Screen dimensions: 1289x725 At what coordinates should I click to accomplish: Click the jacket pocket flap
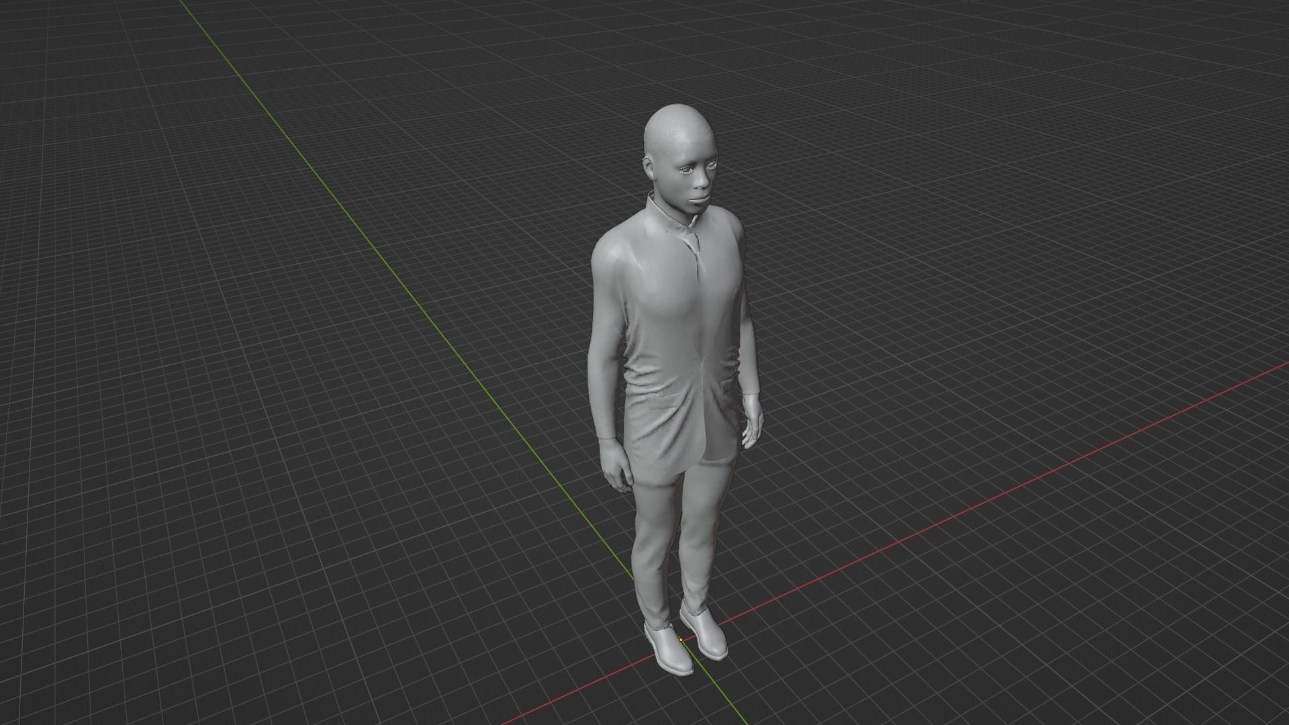tap(728, 381)
